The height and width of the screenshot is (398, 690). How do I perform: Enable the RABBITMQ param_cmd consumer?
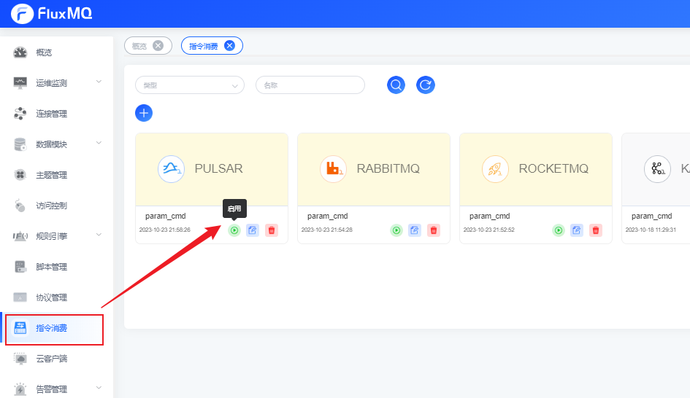click(396, 230)
